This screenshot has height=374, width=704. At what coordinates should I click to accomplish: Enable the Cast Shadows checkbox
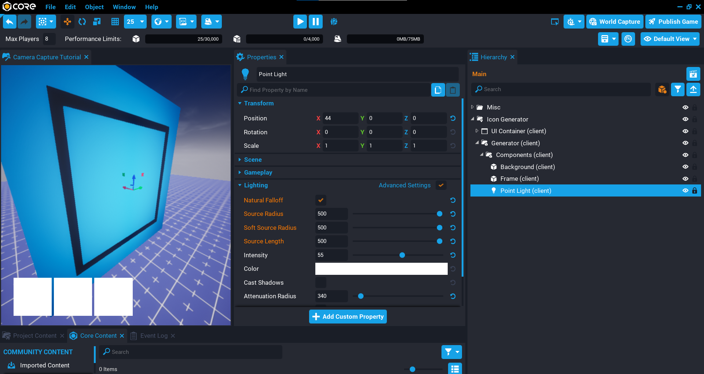tap(320, 283)
